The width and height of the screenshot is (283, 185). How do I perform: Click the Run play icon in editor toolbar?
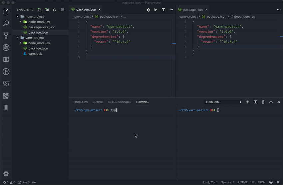[x=156, y=10]
